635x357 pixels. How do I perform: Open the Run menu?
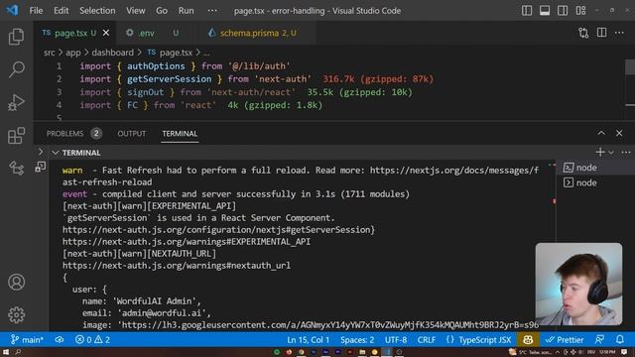click(186, 11)
